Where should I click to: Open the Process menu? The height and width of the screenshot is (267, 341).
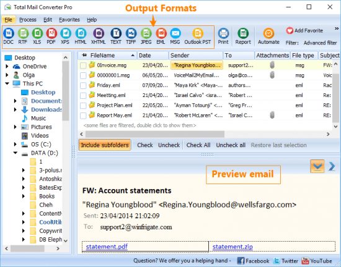tap(28, 20)
